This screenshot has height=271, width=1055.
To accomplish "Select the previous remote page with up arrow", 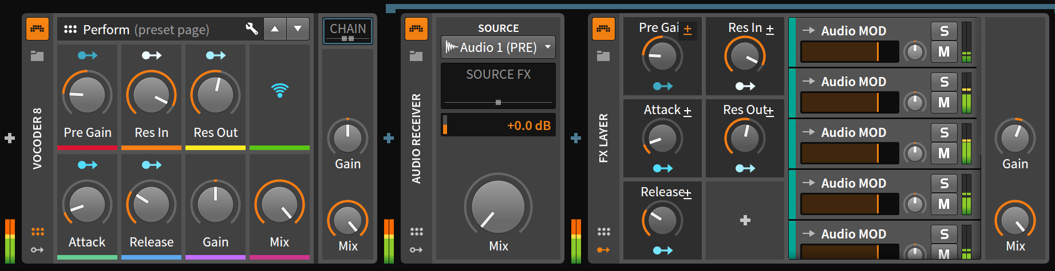I will click(x=275, y=29).
